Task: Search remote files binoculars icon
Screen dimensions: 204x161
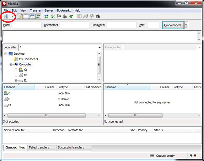Action: click(x=98, y=16)
